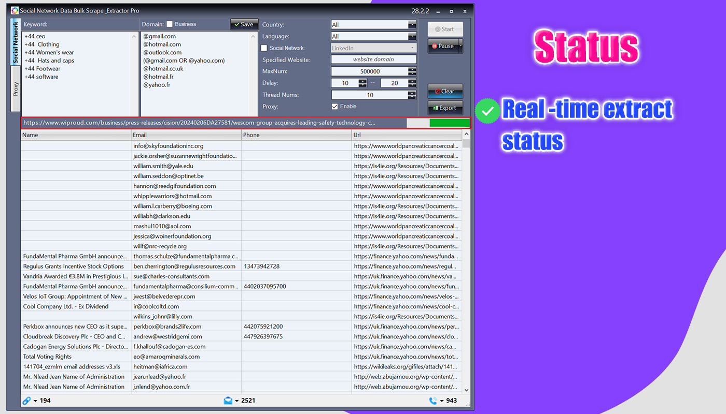Click the link icon beside count 194
Image resolution: width=726 pixels, height=414 pixels.
(x=26, y=401)
